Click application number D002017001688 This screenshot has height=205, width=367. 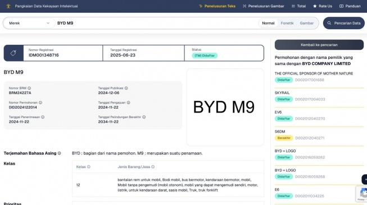coord(310,80)
